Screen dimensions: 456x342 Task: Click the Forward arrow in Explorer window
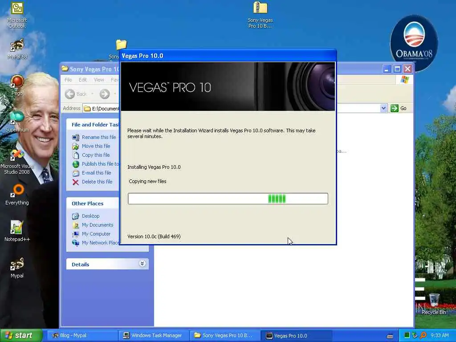click(x=105, y=94)
